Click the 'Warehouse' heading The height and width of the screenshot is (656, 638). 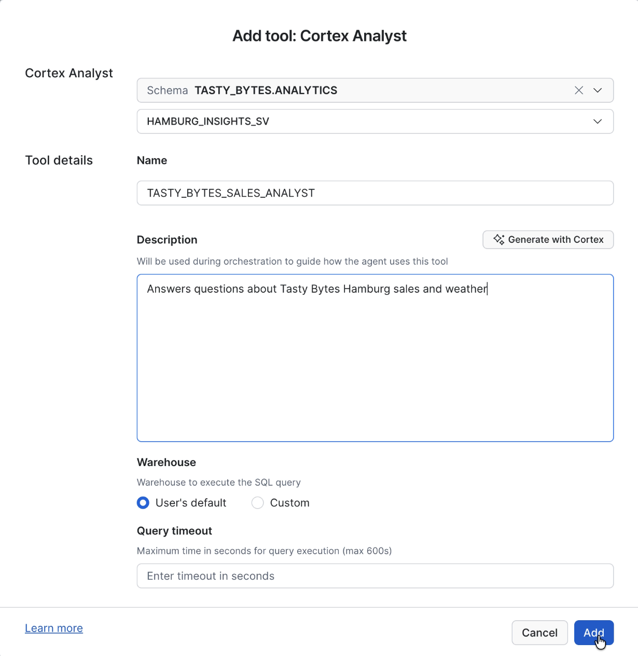(x=167, y=462)
